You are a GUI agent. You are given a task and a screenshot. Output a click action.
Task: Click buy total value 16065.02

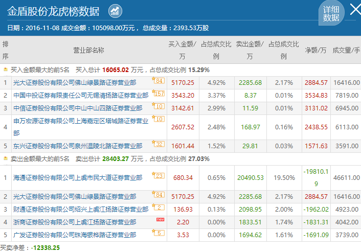tap(116, 70)
